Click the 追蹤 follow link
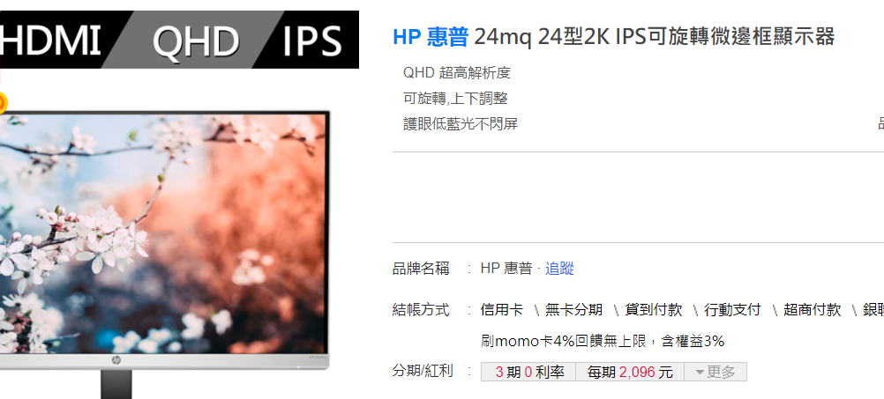Image resolution: width=884 pixels, height=399 pixels. click(x=559, y=269)
